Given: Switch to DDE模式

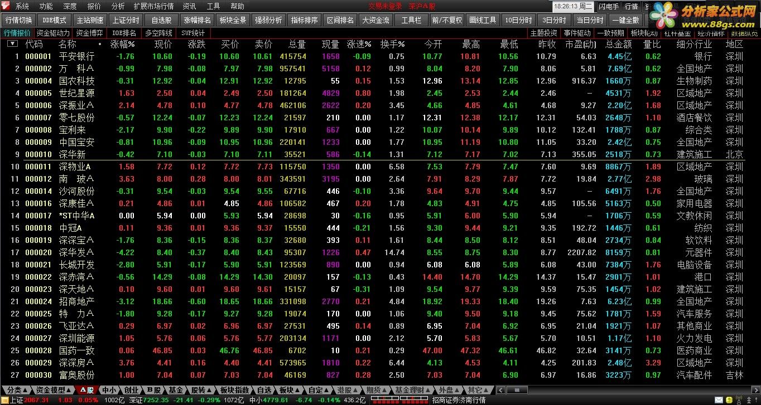Looking at the screenshot, I should [x=54, y=20].
